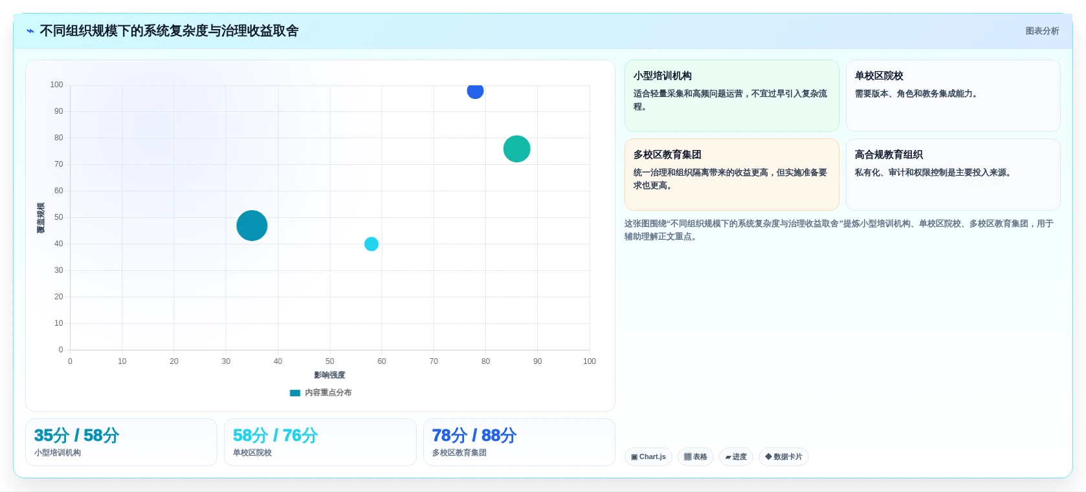This screenshot has width=1086, height=492.
Task: Click the lightning icon beside the title
Action: tap(30, 31)
